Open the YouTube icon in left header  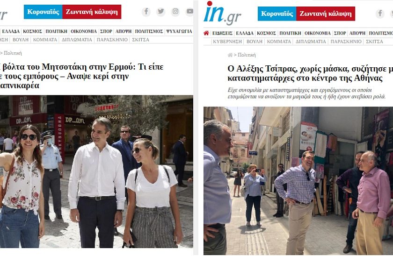(189, 12)
